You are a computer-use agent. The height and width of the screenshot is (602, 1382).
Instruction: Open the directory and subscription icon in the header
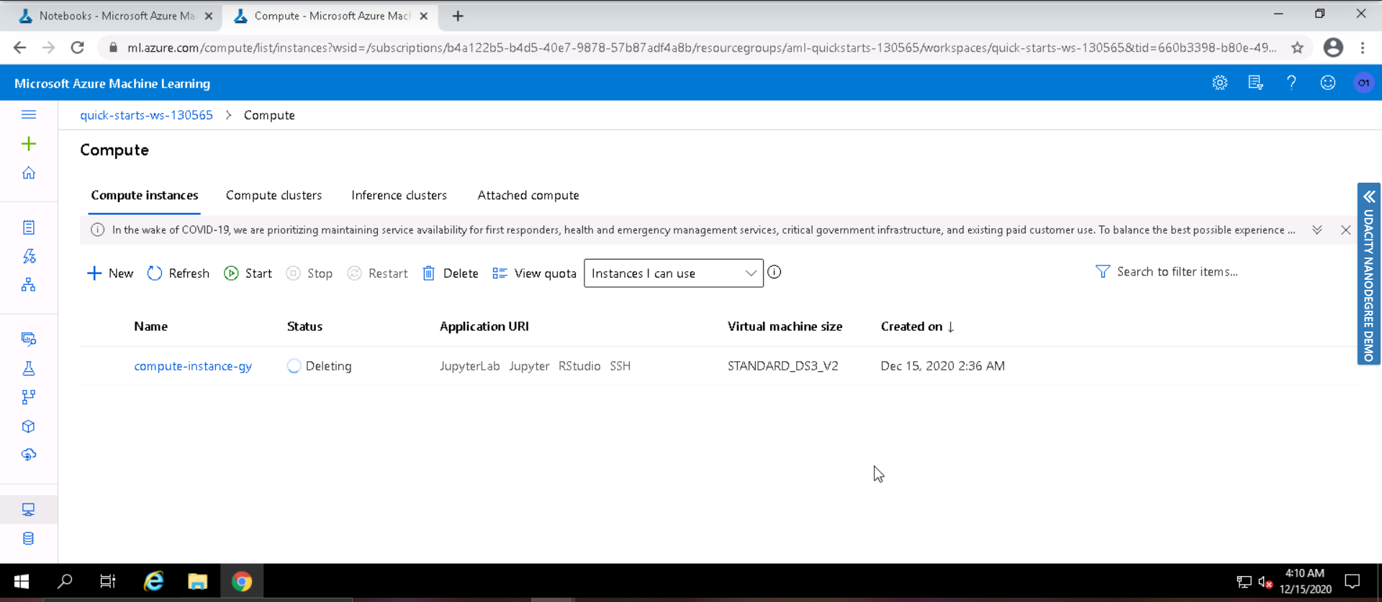point(1255,83)
